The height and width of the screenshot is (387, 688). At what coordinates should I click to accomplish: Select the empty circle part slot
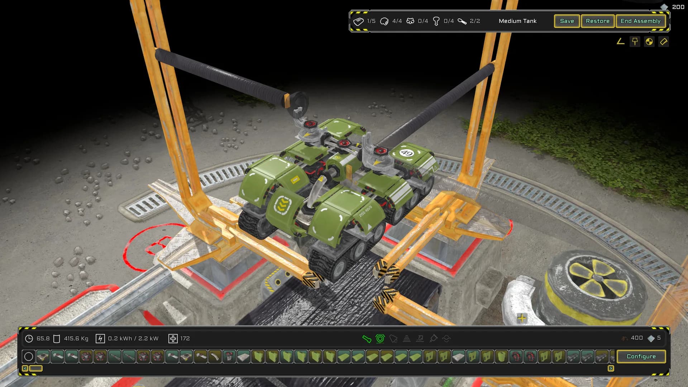(29, 357)
